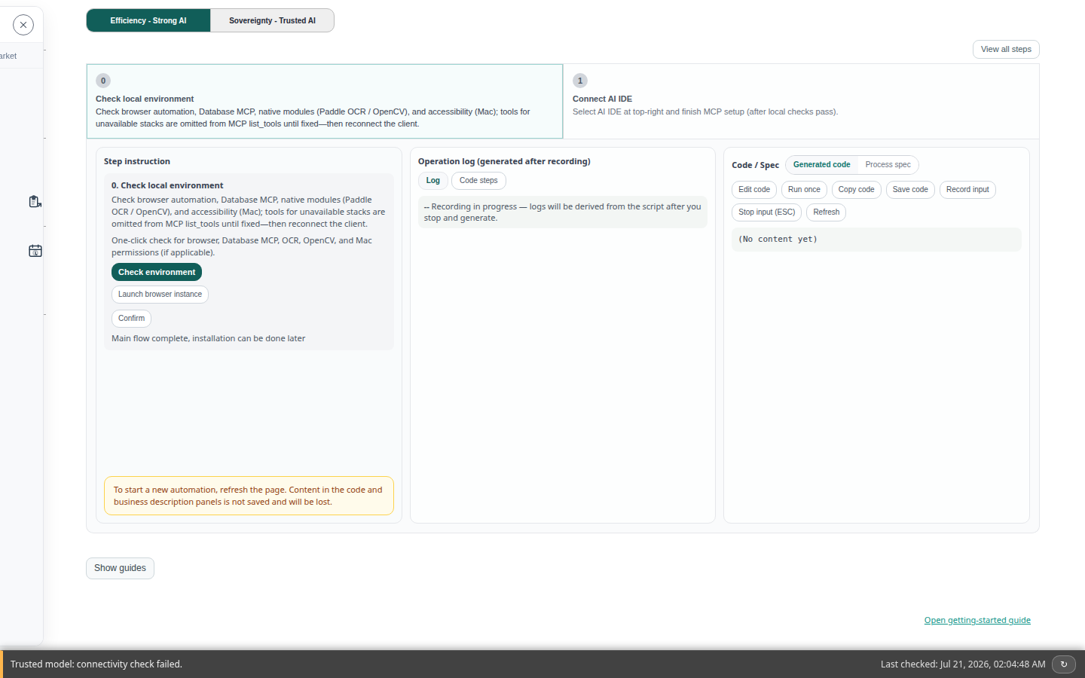Click 'Trusted model: connectivity check failed.' status
The image size is (1085, 678).
pos(96,664)
